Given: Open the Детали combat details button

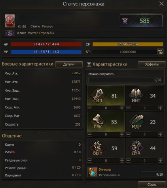Looking at the screenshot, I should point(69,64).
